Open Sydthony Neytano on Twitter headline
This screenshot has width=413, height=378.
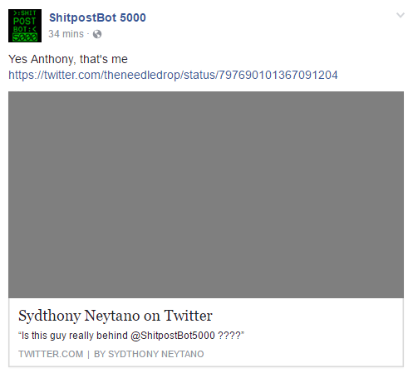116,316
